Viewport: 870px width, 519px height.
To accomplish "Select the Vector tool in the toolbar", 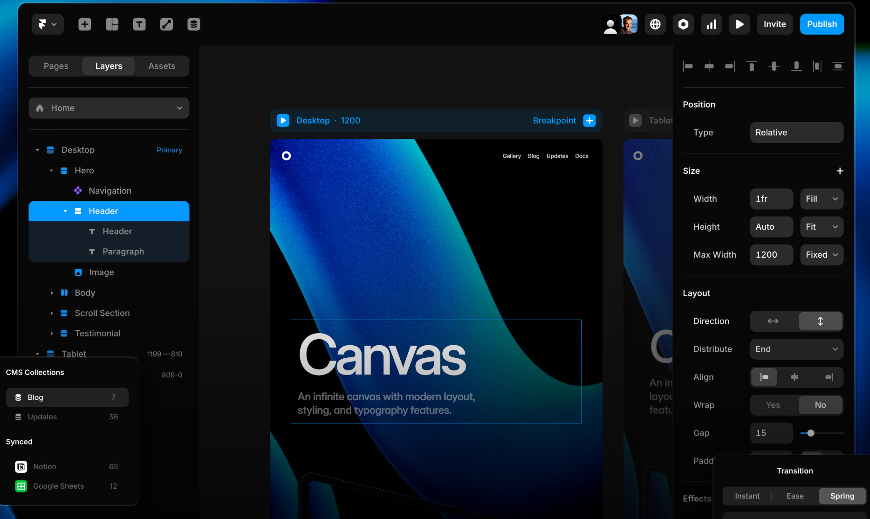I will coord(166,24).
